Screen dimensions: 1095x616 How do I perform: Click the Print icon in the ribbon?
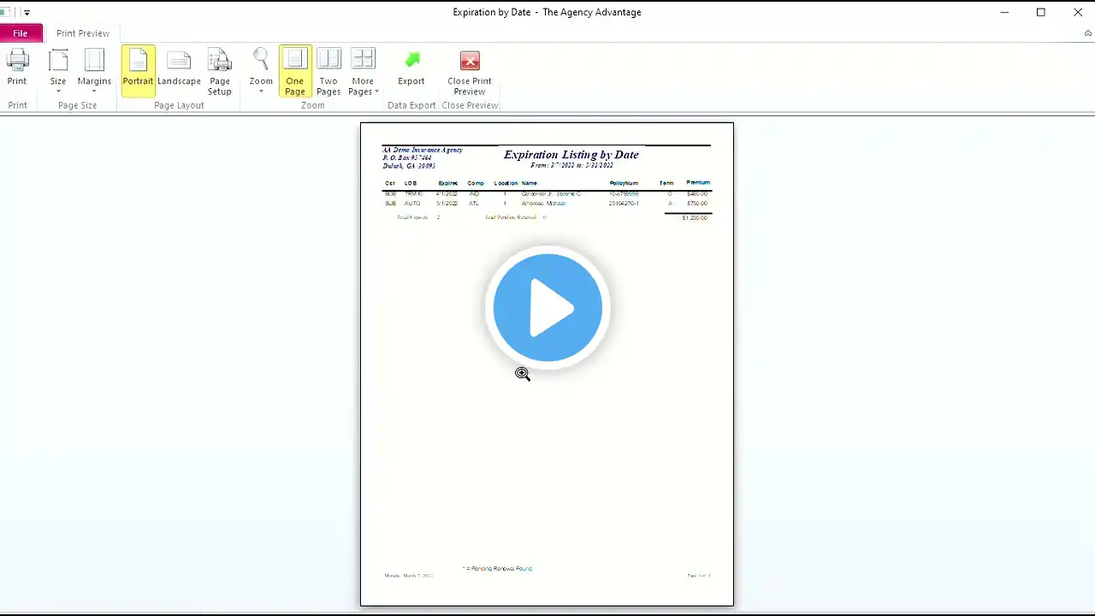point(17,70)
